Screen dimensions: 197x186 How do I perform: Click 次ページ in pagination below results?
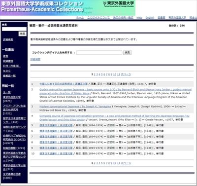[x=126, y=163]
